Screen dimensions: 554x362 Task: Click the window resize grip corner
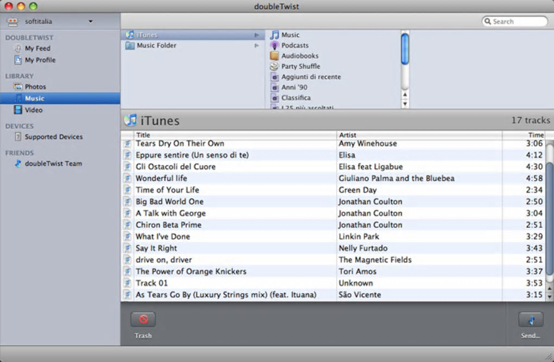549,357
